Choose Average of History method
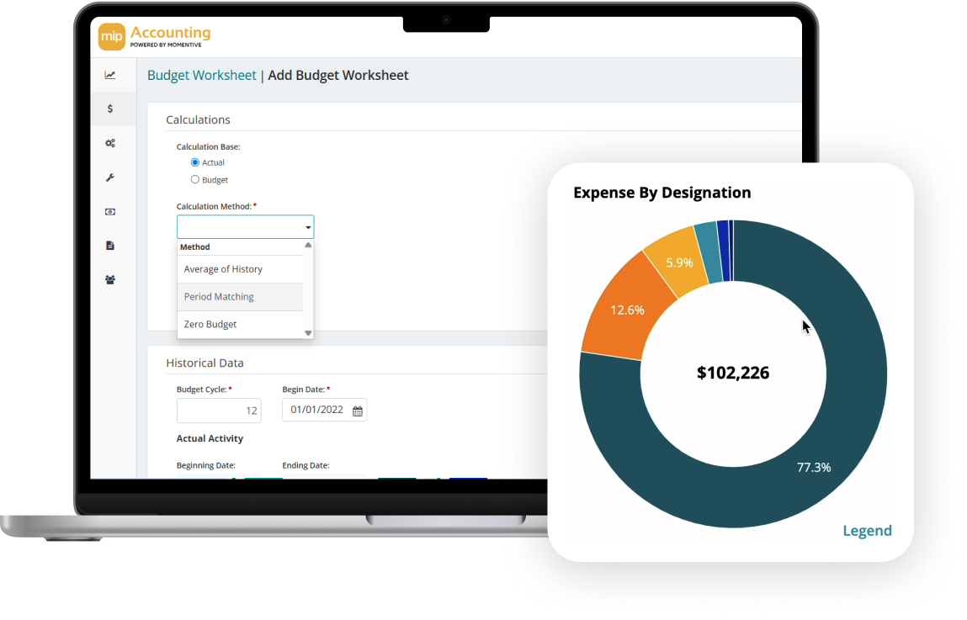The image size is (967, 620). pyautogui.click(x=224, y=269)
